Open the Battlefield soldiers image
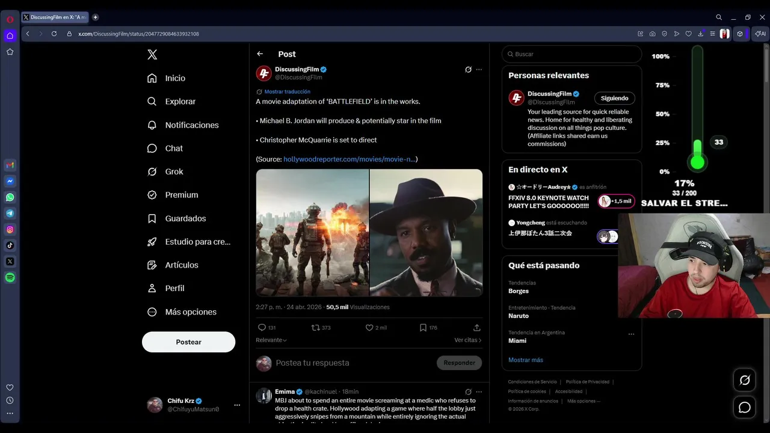This screenshot has width=770, height=433. coord(312,233)
